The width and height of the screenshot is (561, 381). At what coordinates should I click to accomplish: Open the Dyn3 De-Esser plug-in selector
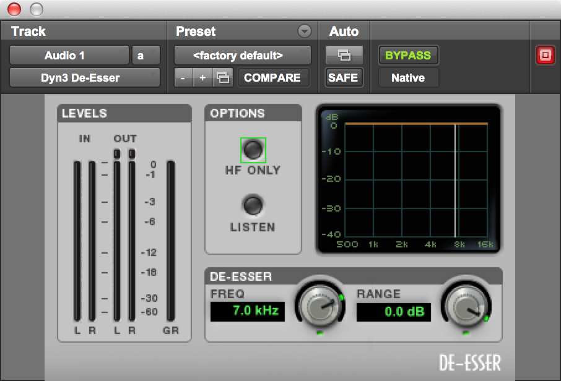(x=84, y=77)
